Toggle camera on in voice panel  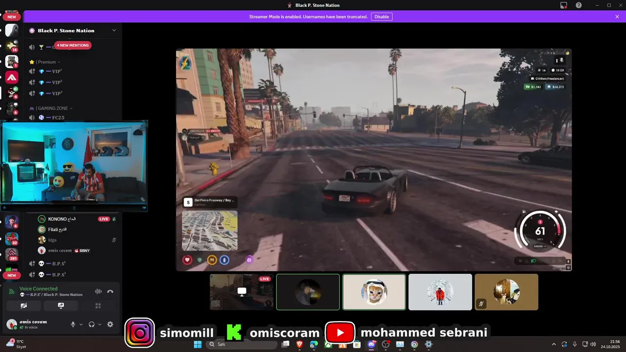[23, 306]
